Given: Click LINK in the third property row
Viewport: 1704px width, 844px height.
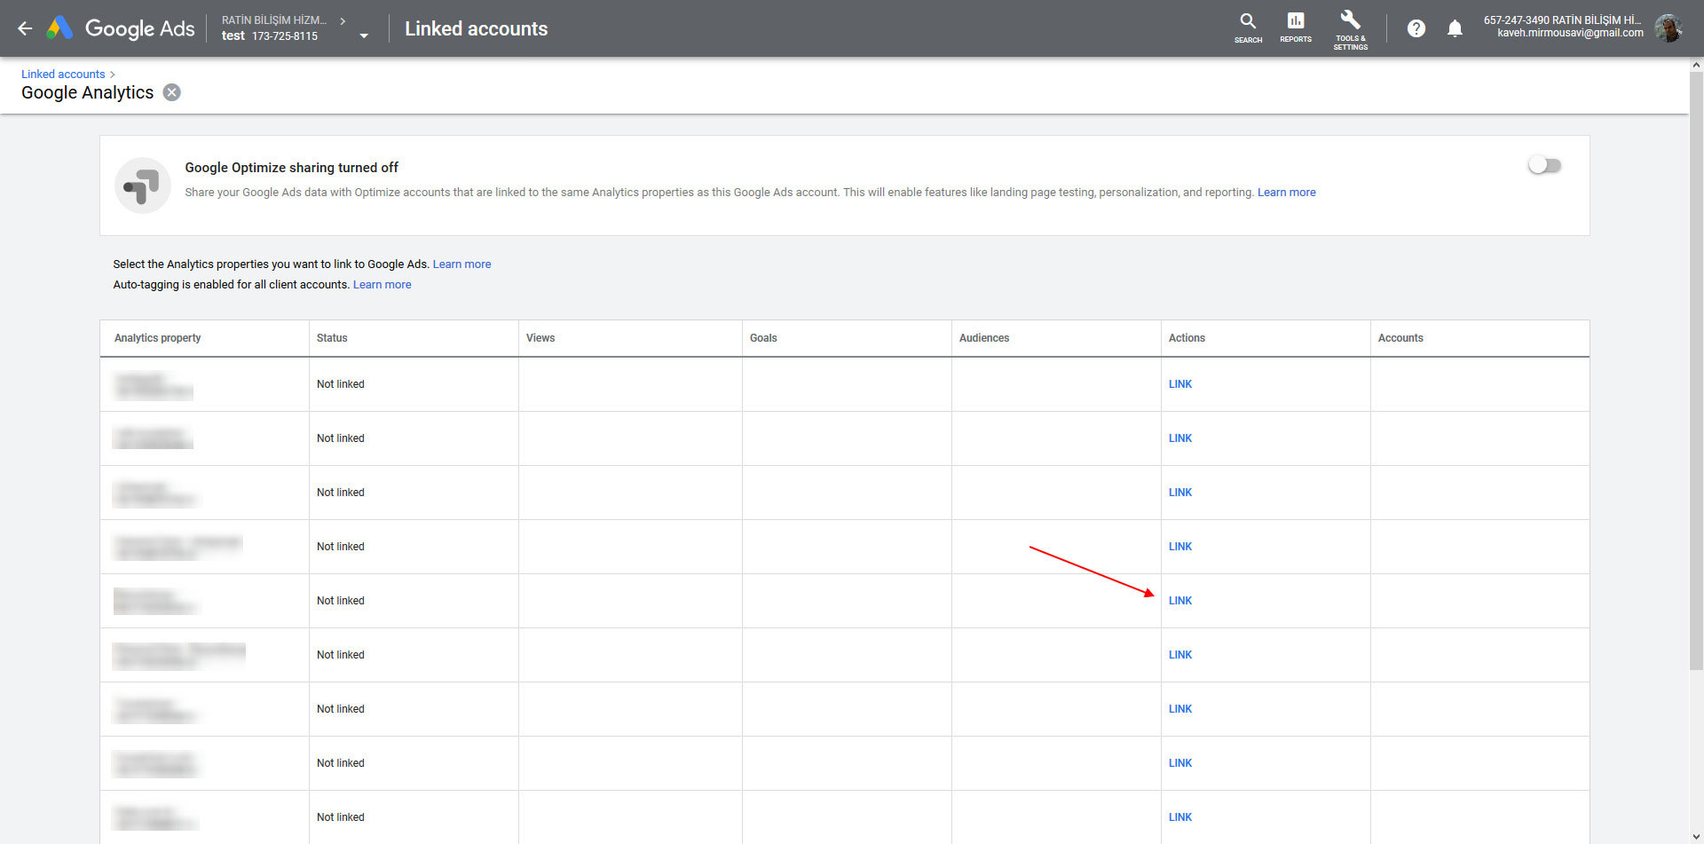Looking at the screenshot, I should pyautogui.click(x=1179, y=493).
